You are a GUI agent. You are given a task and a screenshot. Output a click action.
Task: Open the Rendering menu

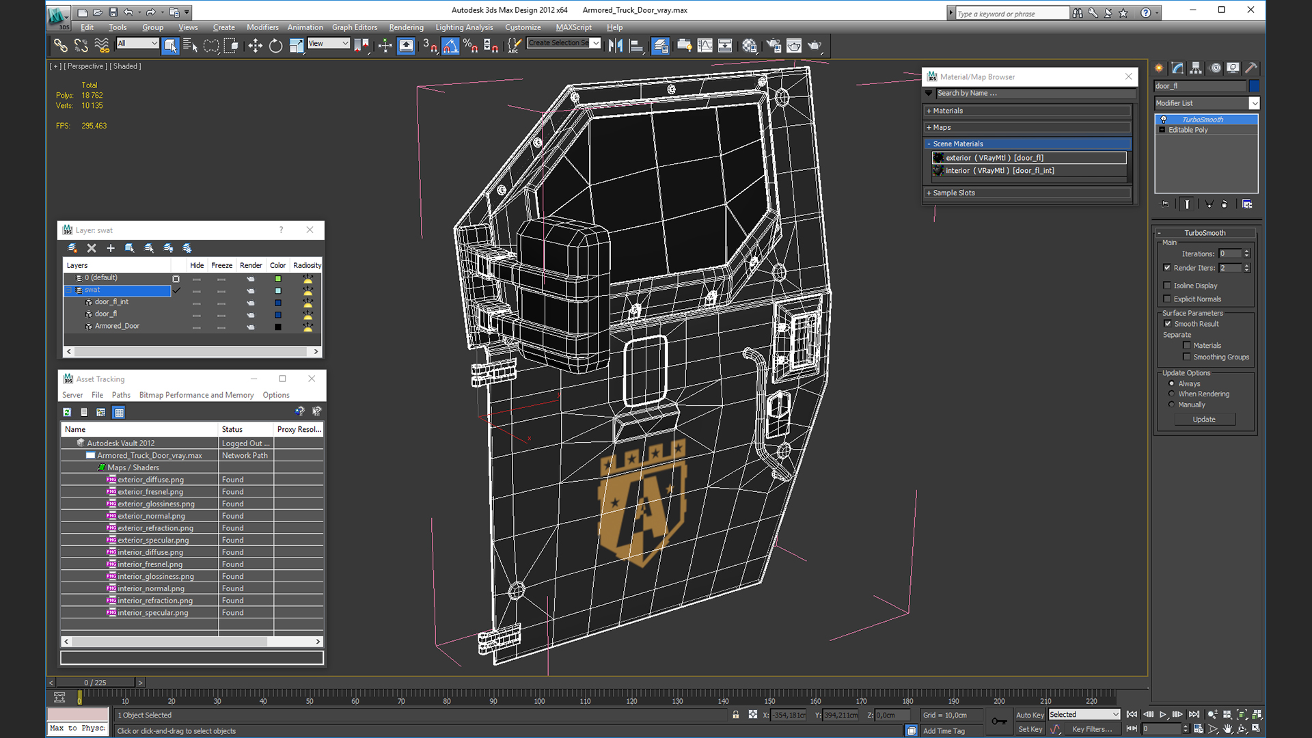[406, 27]
